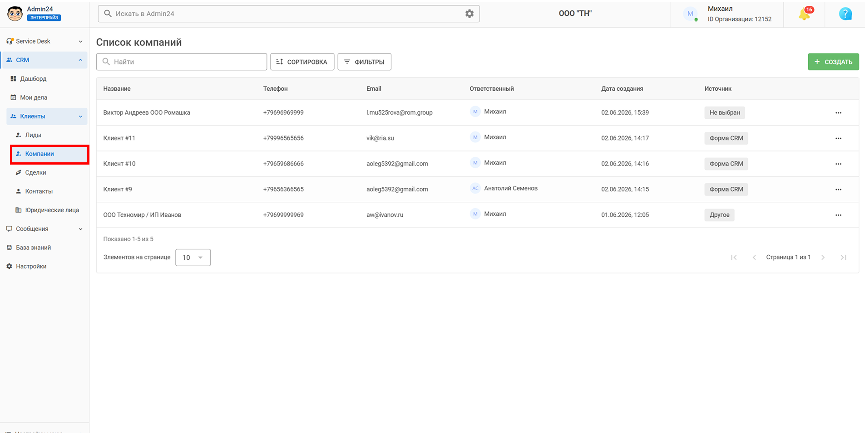Open row actions for Клиент #9
865x433 pixels.
[838, 190]
